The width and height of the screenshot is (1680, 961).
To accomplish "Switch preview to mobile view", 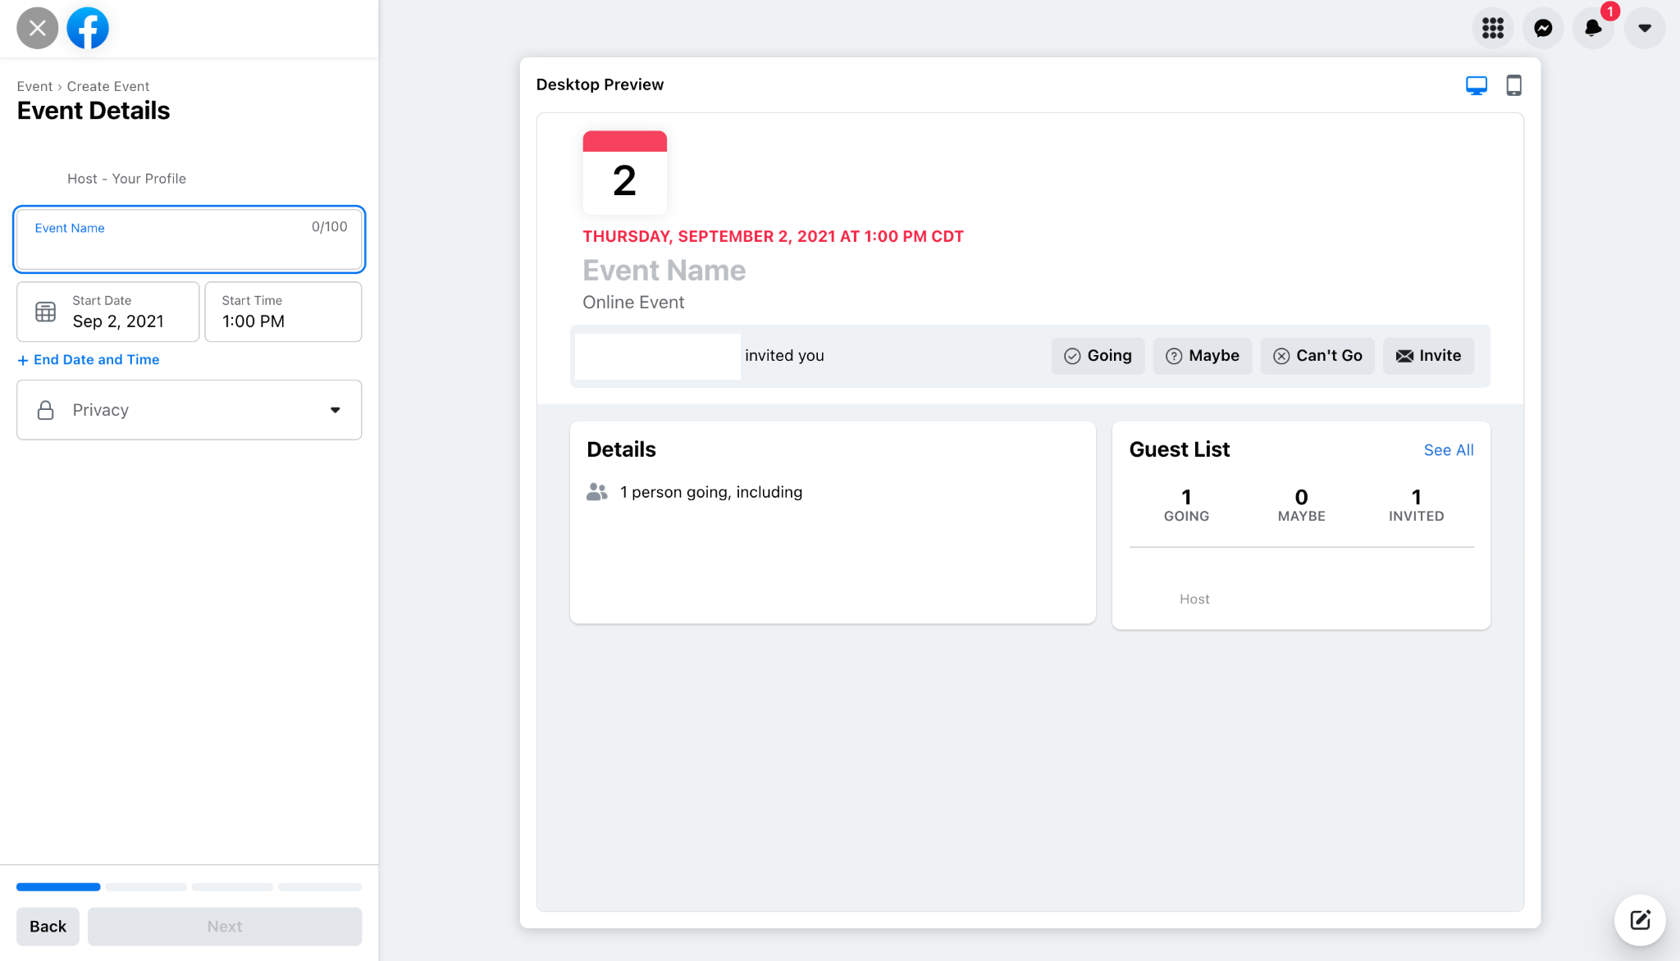I will [x=1513, y=84].
